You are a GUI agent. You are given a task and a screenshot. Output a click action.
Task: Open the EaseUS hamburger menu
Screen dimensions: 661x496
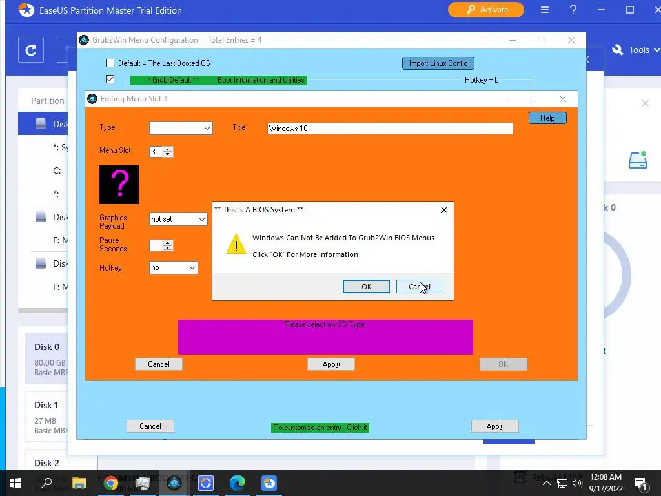(x=545, y=10)
